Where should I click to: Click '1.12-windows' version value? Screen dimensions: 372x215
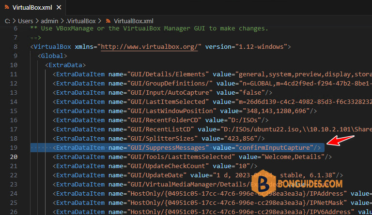(x=261, y=47)
